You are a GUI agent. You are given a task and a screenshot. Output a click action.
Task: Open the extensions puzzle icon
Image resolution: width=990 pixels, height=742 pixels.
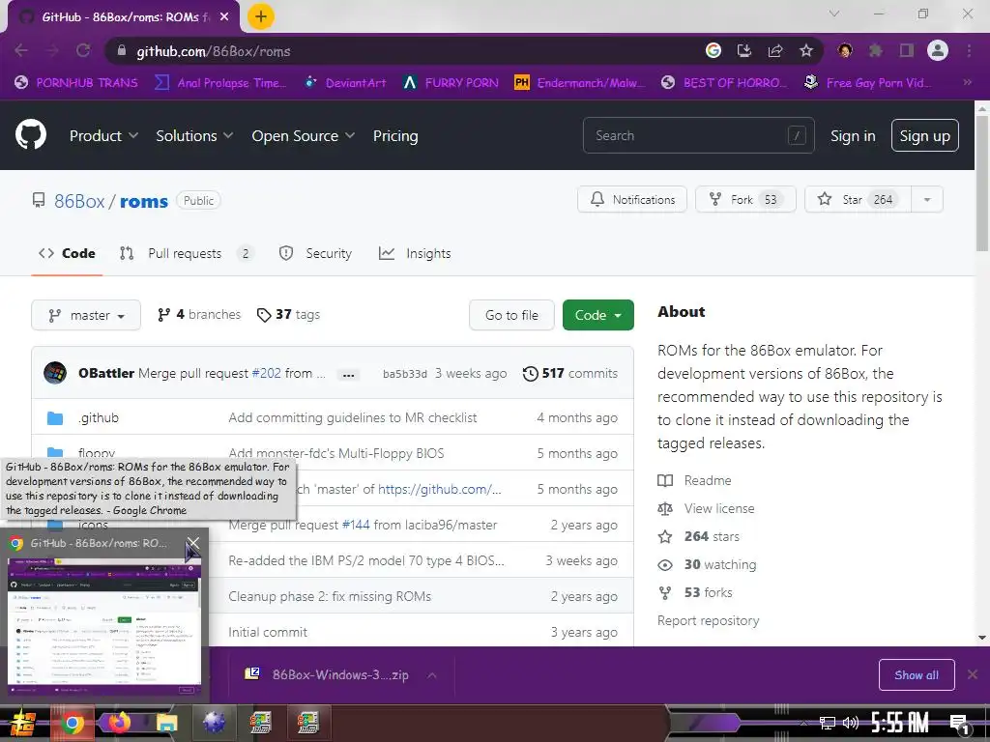pyautogui.click(x=876, y=50)
